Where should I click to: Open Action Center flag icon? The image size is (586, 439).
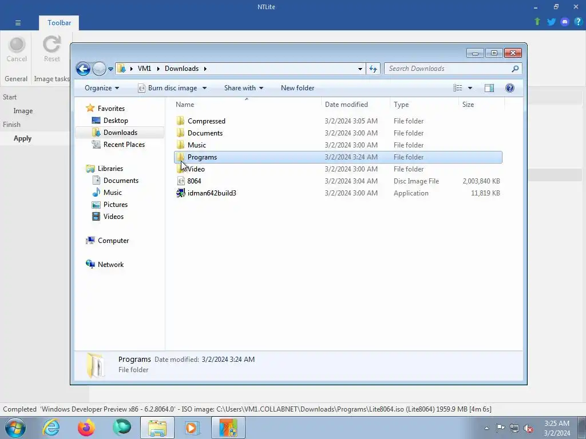click(500, 428)
